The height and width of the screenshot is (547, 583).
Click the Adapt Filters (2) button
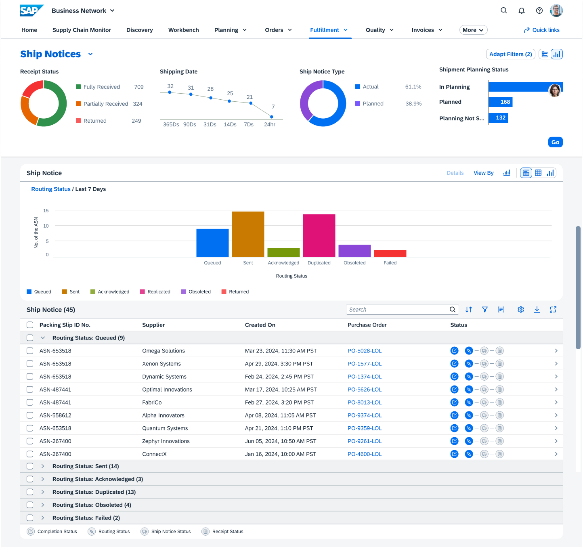510,54
